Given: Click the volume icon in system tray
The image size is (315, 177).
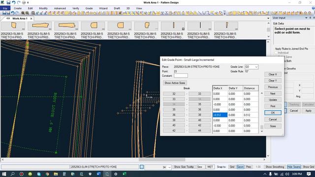Looking at the screenshot, I should [287, 174].
